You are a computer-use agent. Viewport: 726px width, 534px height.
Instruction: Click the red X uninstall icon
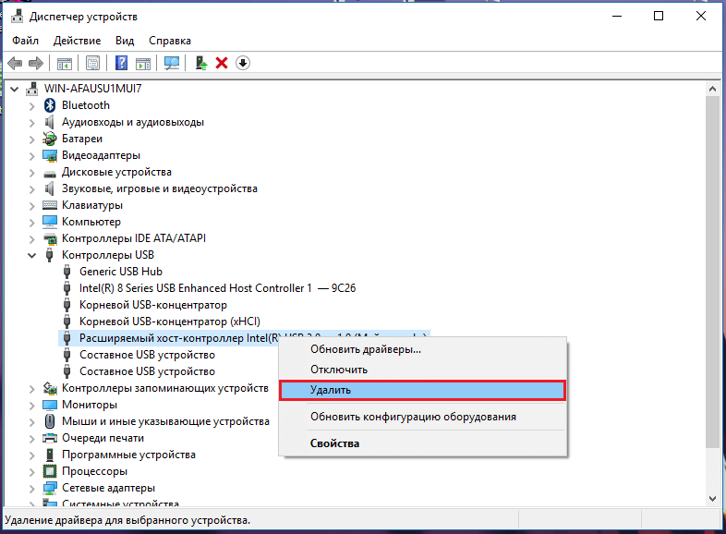coord(222,63)
